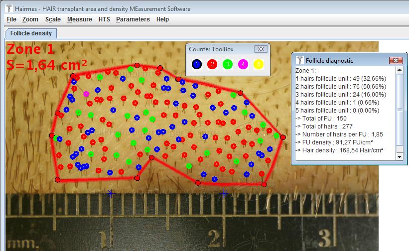Select red counter 2 in Counter ToolBox
Screen dimensions: 409x251
(x=212, y=64)
